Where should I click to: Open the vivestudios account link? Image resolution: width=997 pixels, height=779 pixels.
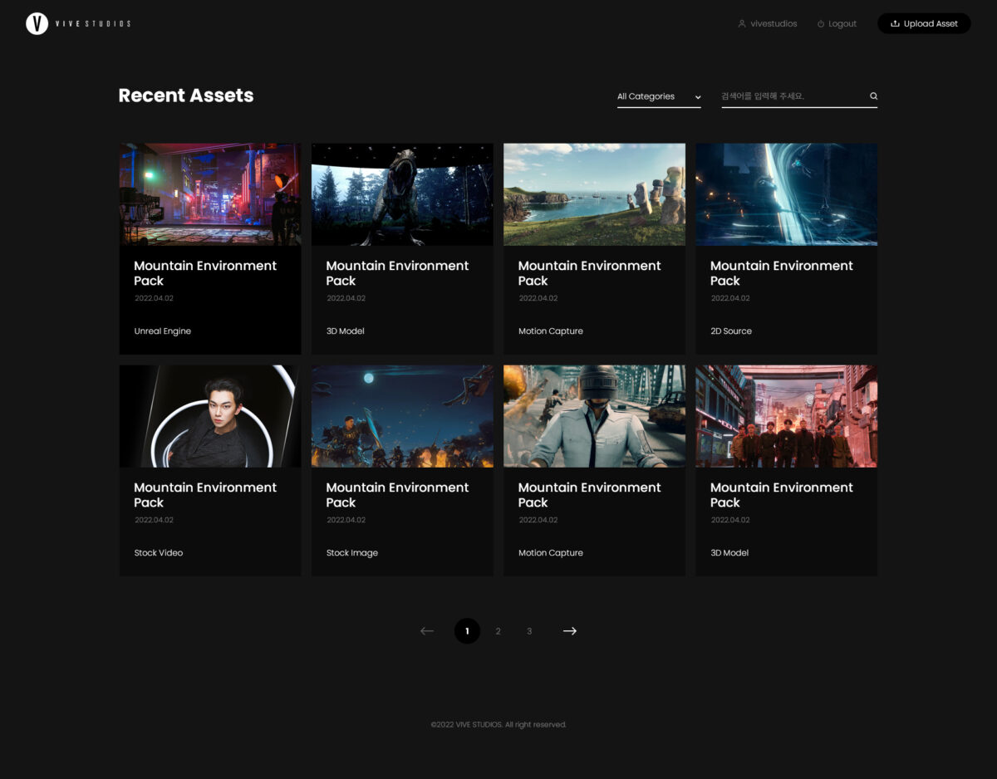click(x=774, y=24)
